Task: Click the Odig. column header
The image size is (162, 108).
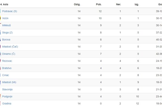Action: click(x=77, y=4)
